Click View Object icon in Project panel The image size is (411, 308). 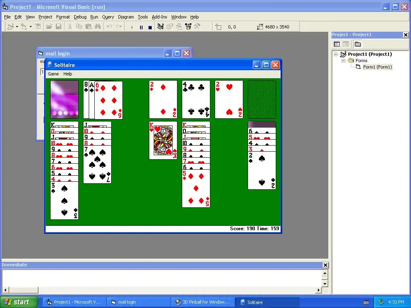pyautogui.click(x=346, y=44)
